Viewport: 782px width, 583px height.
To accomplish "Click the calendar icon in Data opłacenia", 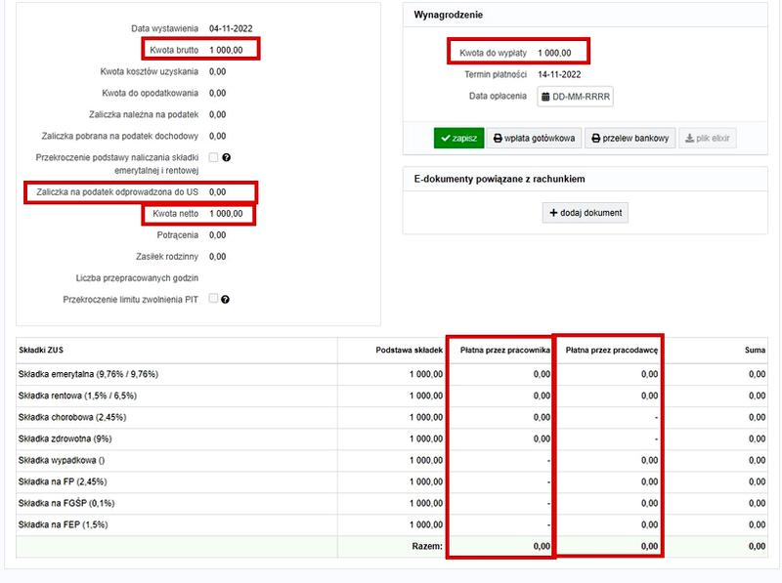I will [x=545, y=97].
